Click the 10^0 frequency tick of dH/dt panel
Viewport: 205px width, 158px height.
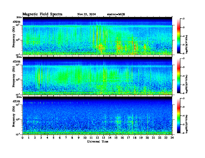pos(18,40)
